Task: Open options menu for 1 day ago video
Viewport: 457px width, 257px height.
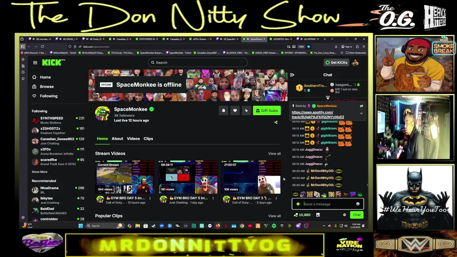Action: point(213,198)
